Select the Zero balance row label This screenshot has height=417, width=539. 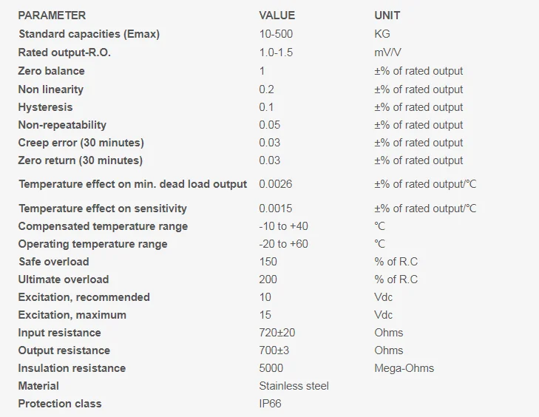point(52,71)
